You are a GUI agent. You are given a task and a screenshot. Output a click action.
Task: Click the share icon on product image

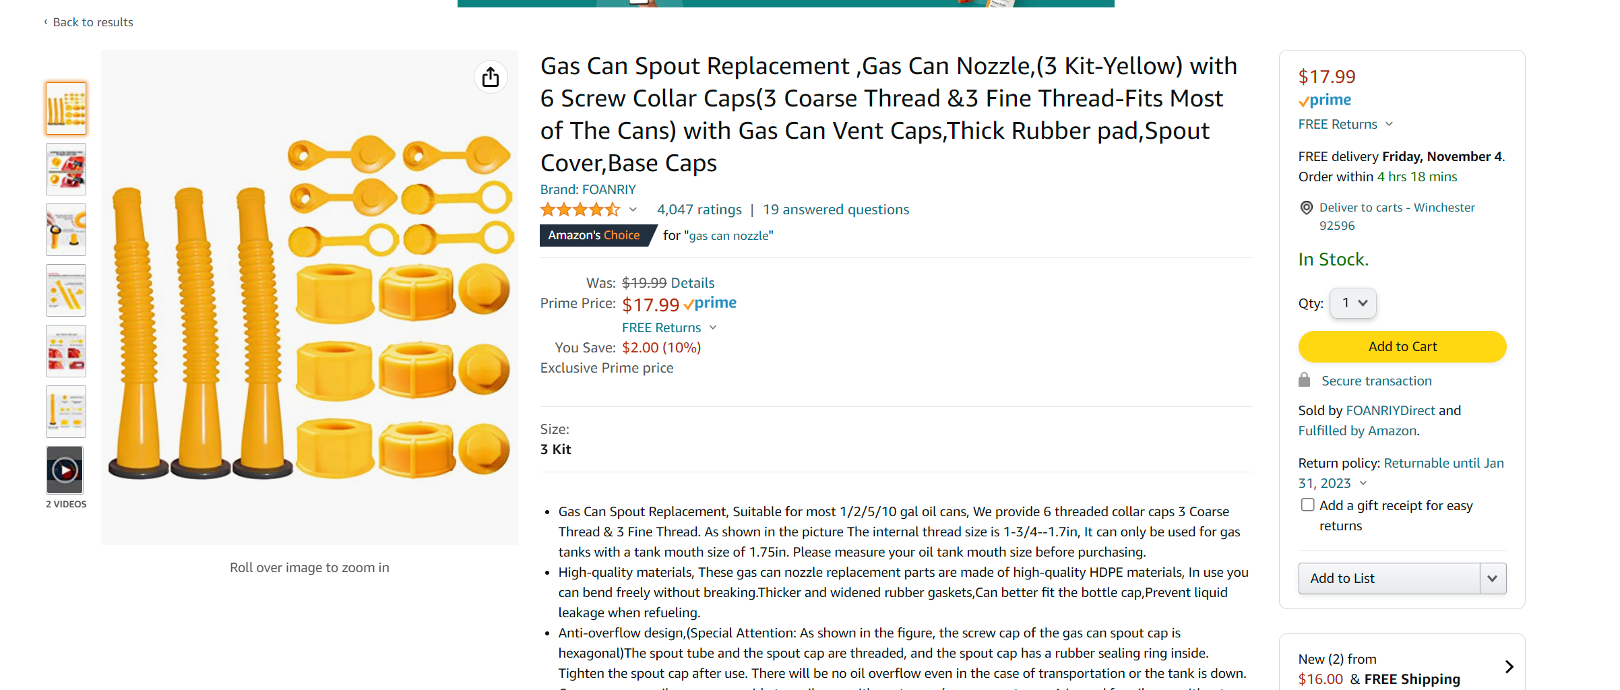tap(491, 77)
